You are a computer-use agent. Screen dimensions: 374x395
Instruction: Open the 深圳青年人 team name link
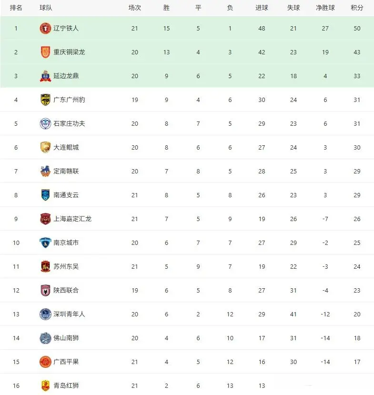(69, 314)
